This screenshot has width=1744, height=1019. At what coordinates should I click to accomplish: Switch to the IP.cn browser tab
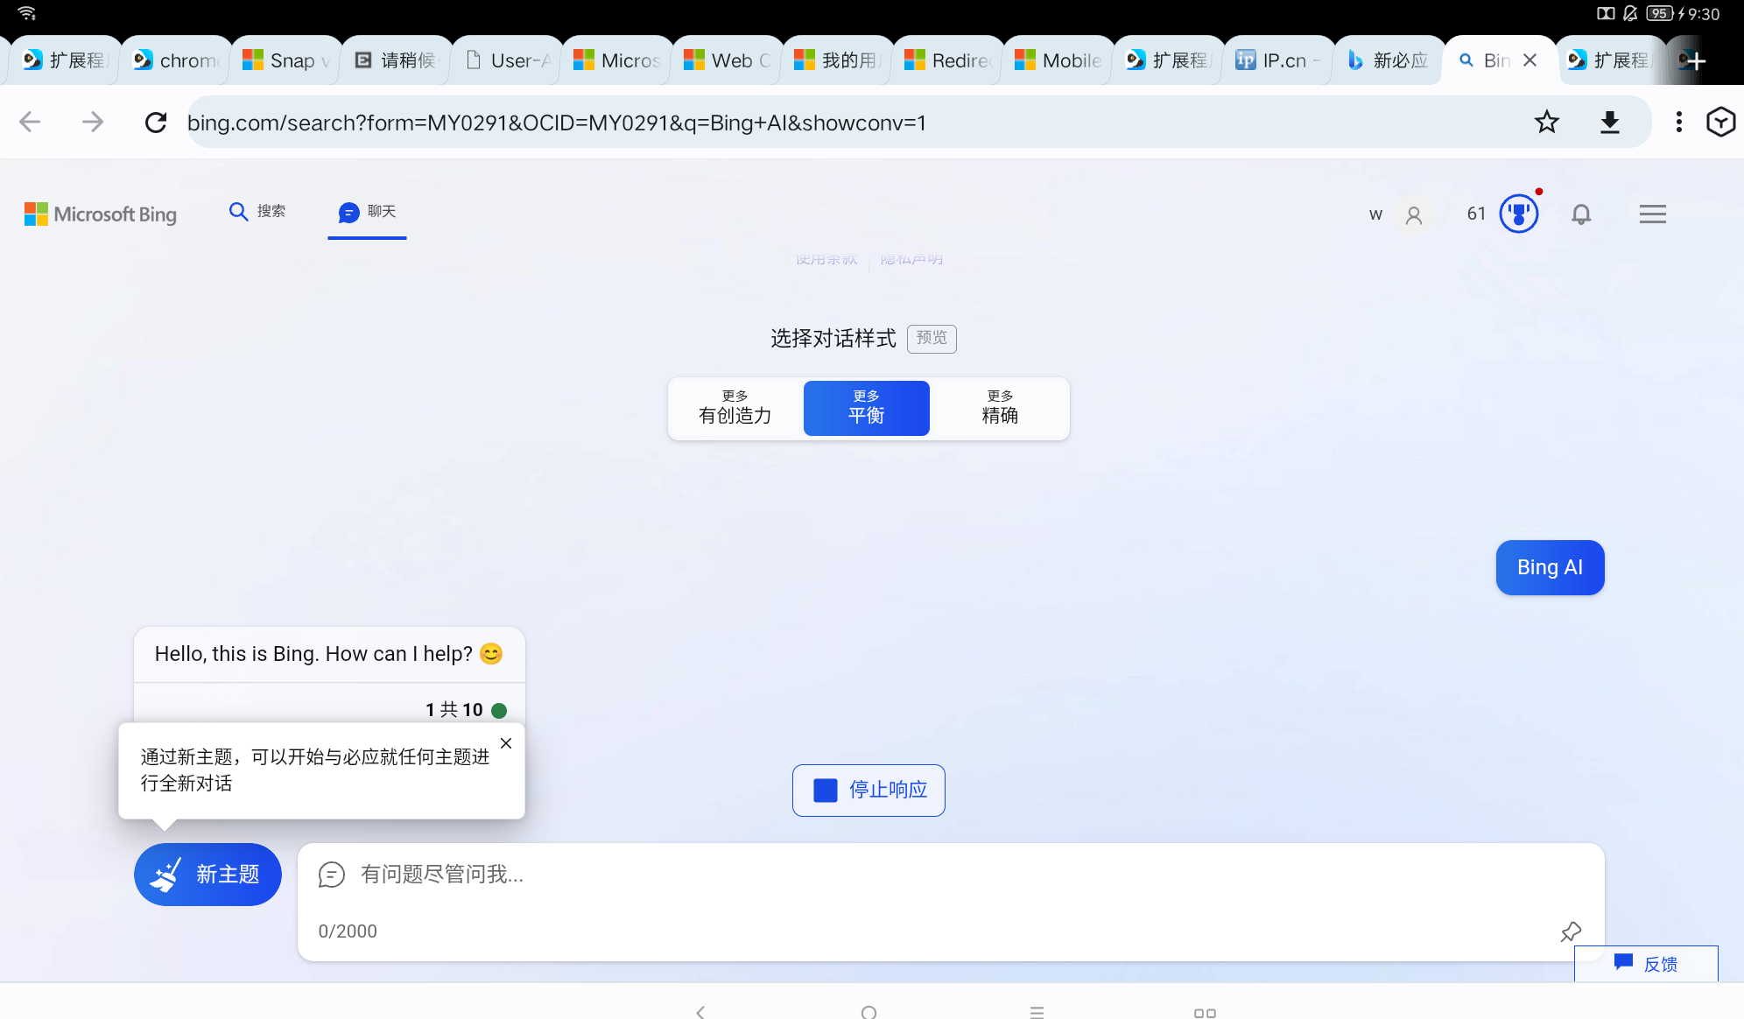1278,60
